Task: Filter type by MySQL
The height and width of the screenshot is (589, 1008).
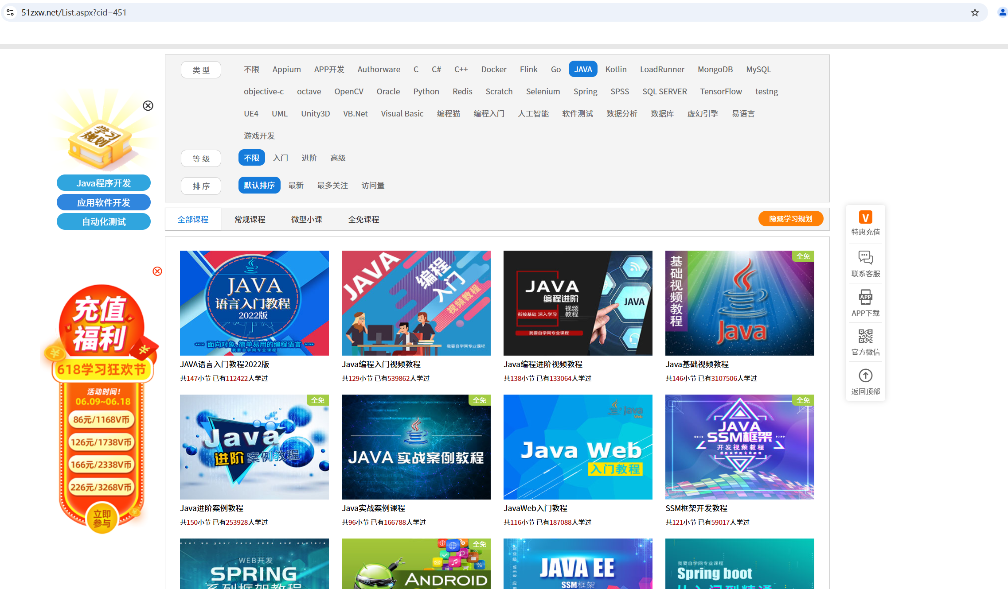Action: pyautogui.click(x=758, y=69)
